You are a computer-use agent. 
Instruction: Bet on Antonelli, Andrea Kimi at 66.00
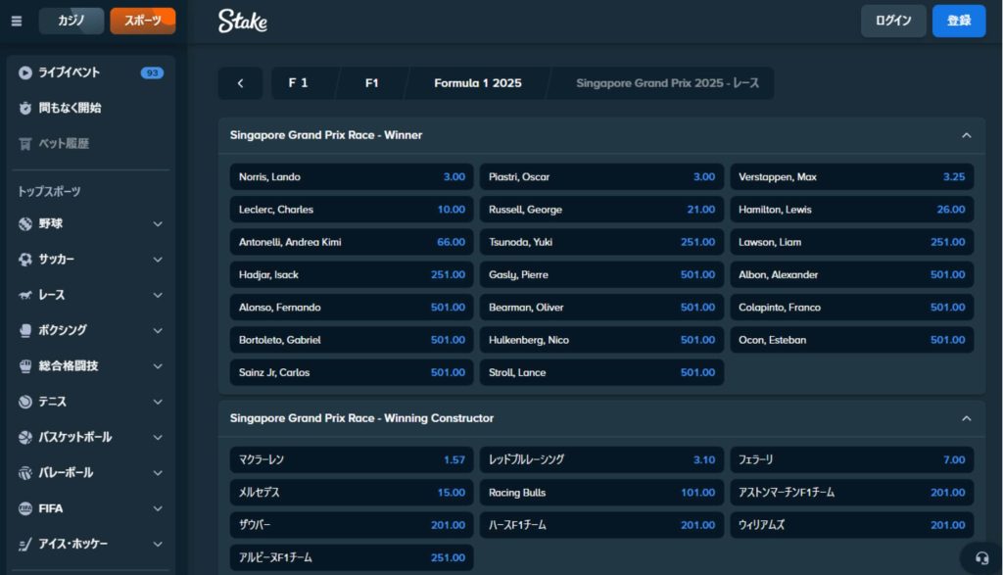coord(352,242)
